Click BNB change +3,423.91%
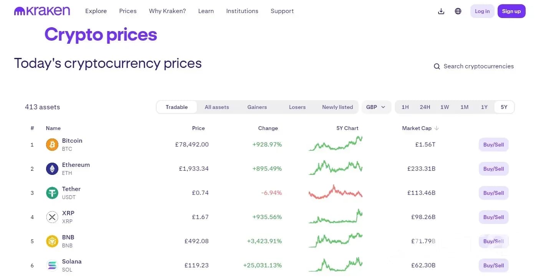 tap(265, 241)
